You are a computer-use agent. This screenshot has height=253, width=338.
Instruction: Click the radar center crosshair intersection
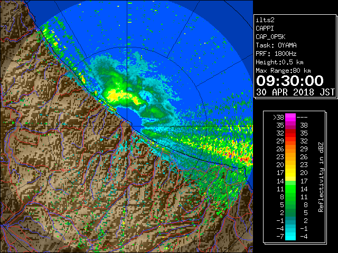tap(127, 126)
